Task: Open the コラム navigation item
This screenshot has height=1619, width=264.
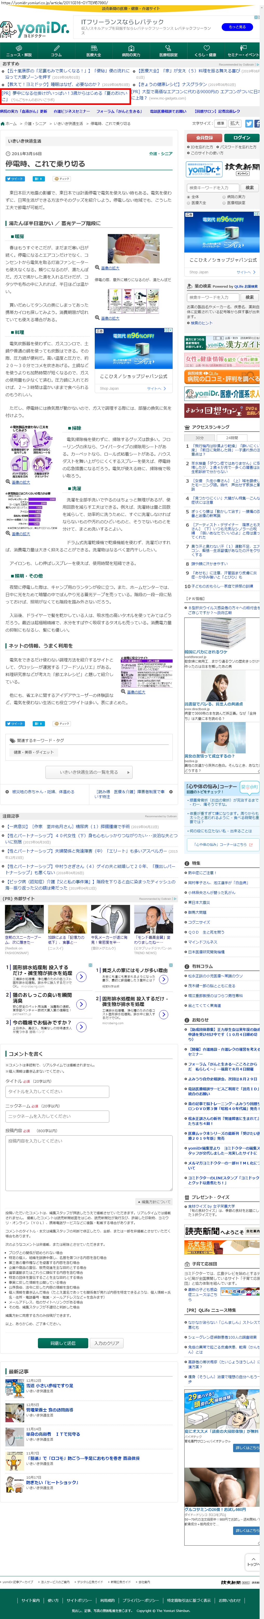Action: (56, 51)
